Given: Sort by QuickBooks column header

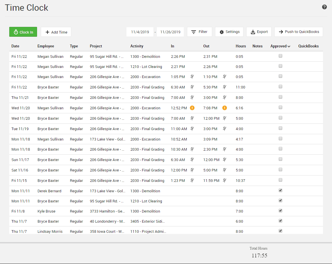Looking at the screenshot, I should (308, 46).
